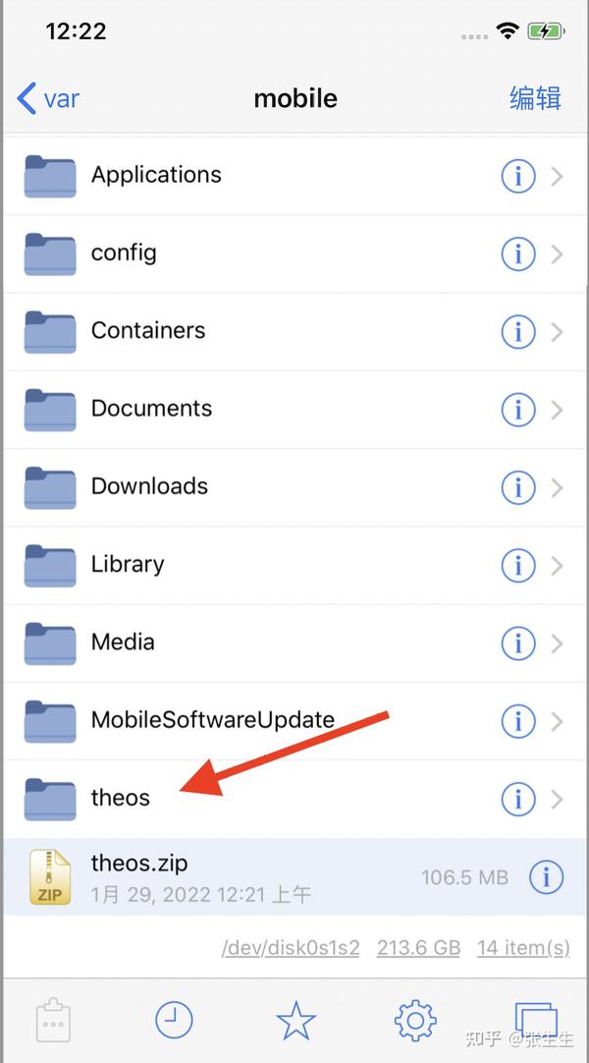Open recent history clock icon
589x1063 pixels.
coord(174,1020)
